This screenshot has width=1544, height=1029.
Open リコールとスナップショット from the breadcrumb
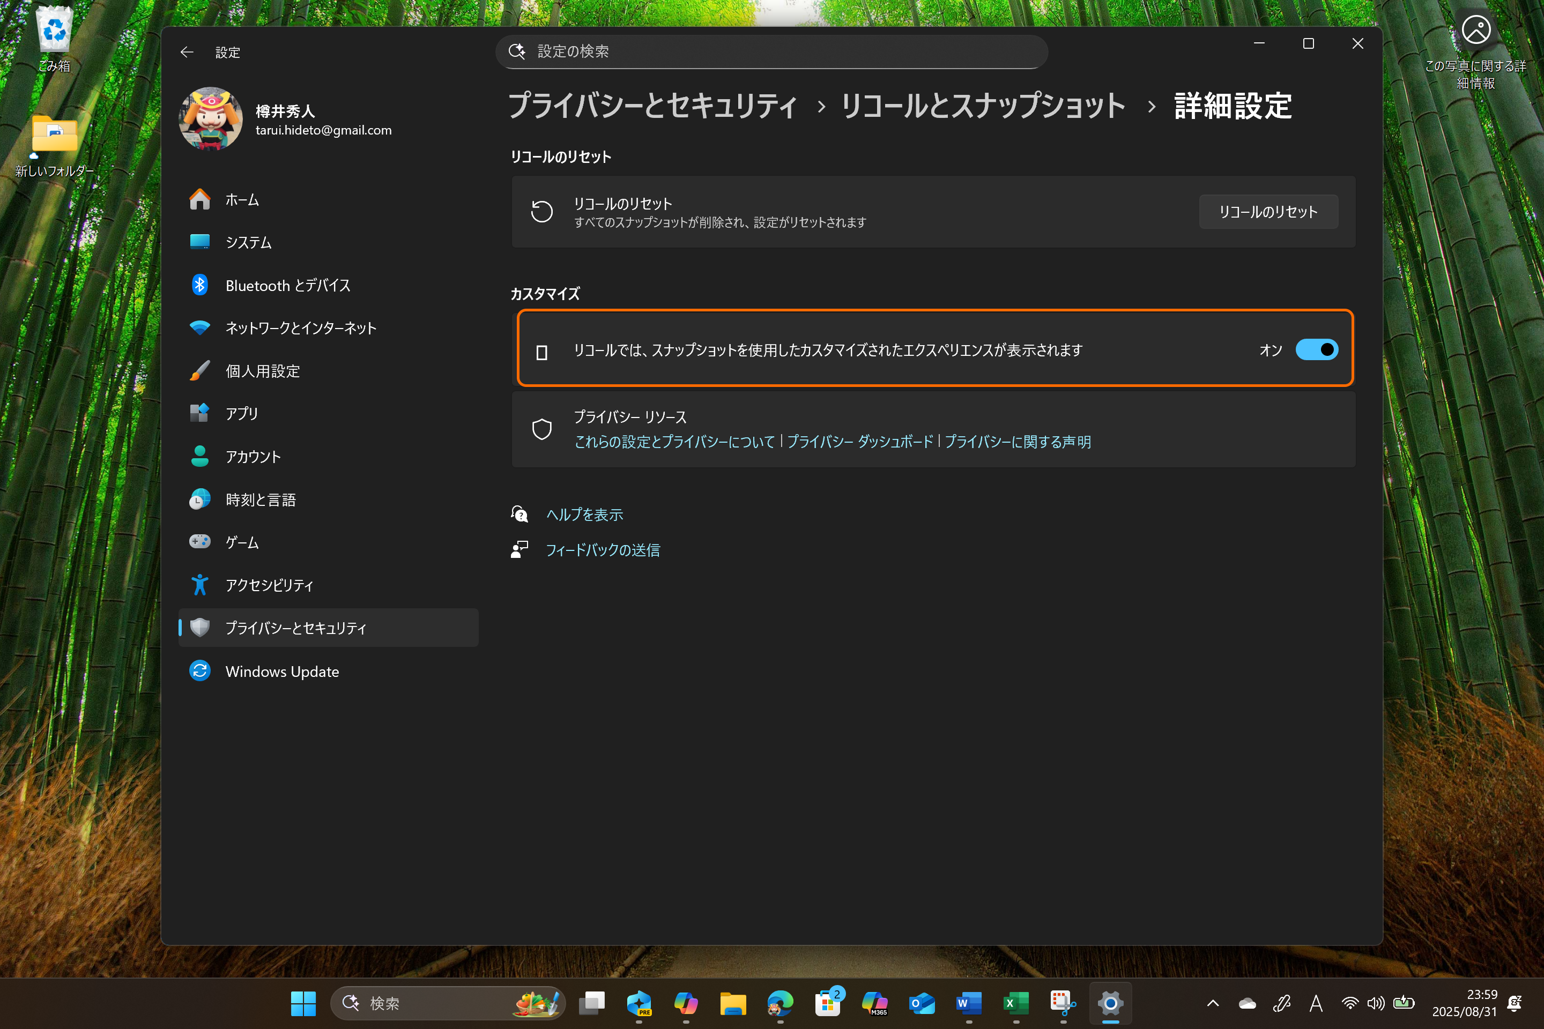(x=983, y=106)
